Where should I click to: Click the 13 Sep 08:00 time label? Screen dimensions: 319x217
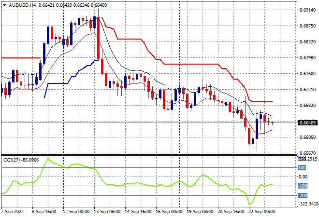tap(107, 212)
